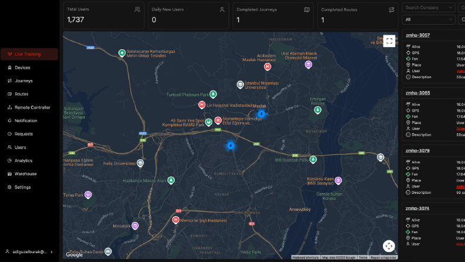465x262 pixels.
Task: Click the Küçüksu Kasrı museum pin
Action: pyautogui.click(x=338, y=180)
